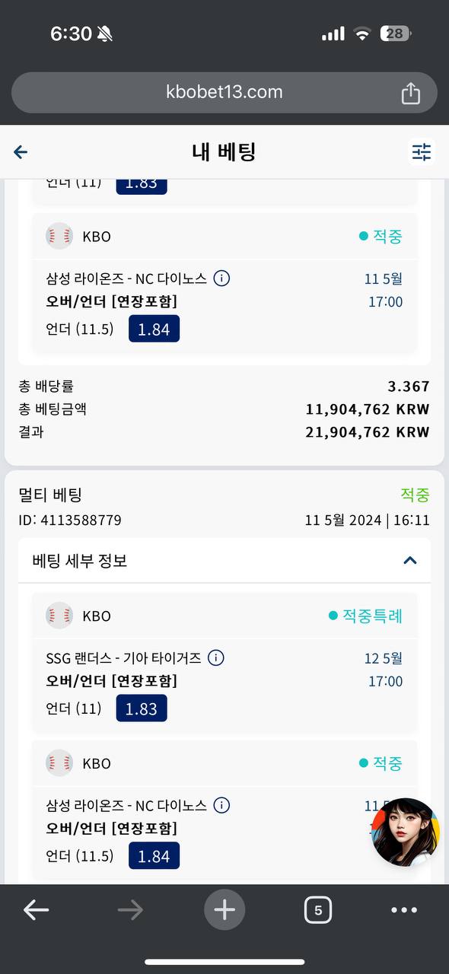This screenshot has width=449, height=974.
Task: Tap the 멀티 베팅 card title
Action: coord(50,495)
